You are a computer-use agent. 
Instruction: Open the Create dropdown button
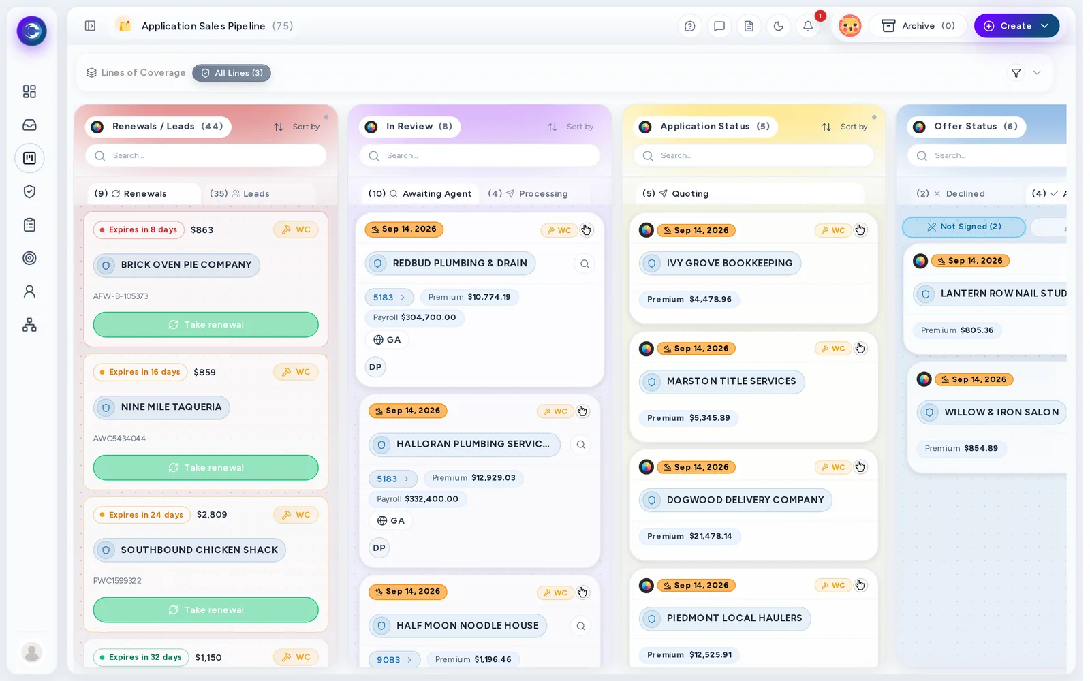pyautogui.click(x=1016, y=26)
